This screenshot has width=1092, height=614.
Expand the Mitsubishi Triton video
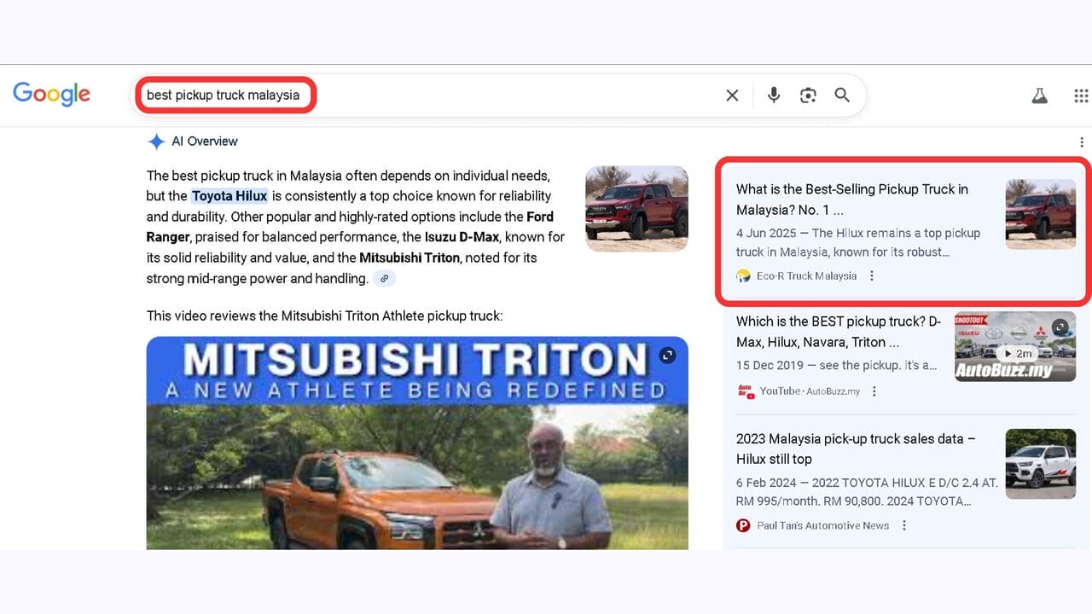667,355
